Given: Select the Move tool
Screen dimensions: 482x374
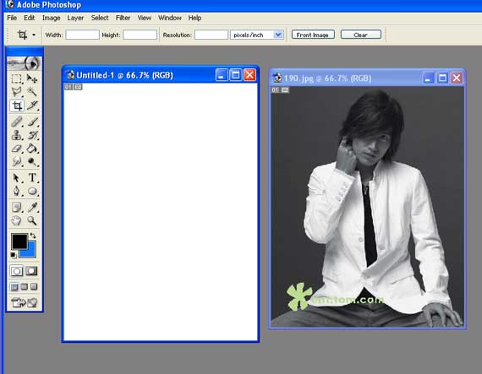Looking at the screenshot, I should coord(32,79).
